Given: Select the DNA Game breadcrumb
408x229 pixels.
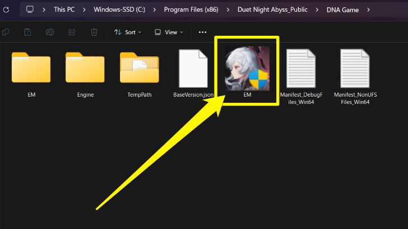Looking at the screenshot, I should coord(342,10).
